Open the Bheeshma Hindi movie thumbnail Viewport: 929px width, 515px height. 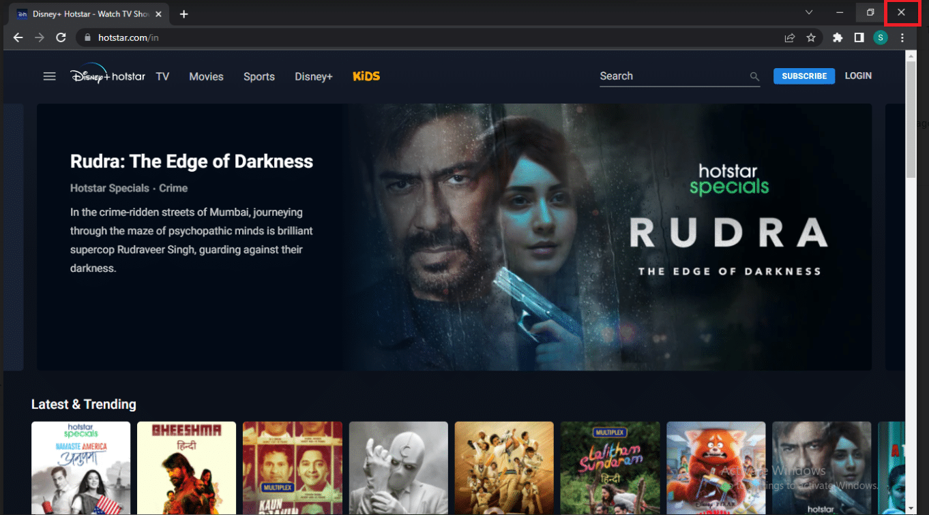tap(186, 468)
